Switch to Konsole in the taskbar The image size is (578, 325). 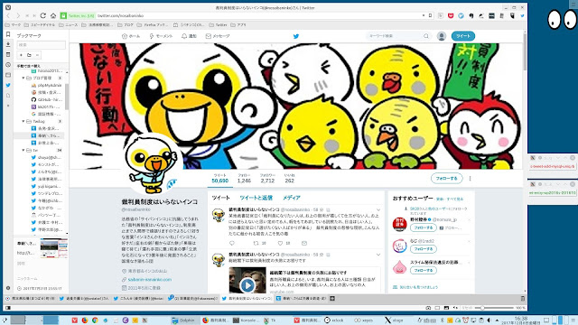[x=247, y=320]
